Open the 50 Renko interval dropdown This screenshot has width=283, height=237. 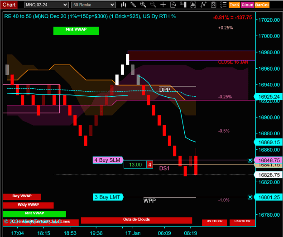[93, 5]
